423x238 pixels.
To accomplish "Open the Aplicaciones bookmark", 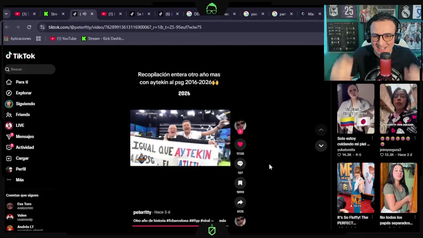I will tap(17, 39).
